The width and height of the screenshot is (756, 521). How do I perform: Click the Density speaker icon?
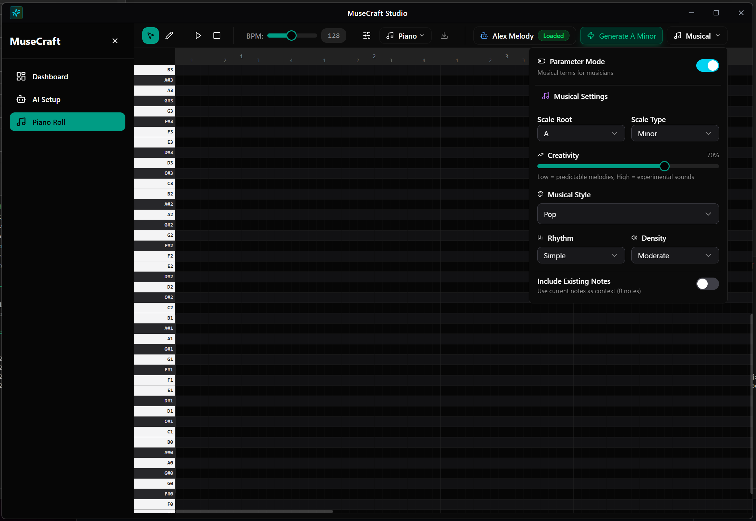click(x=634, y=238)
